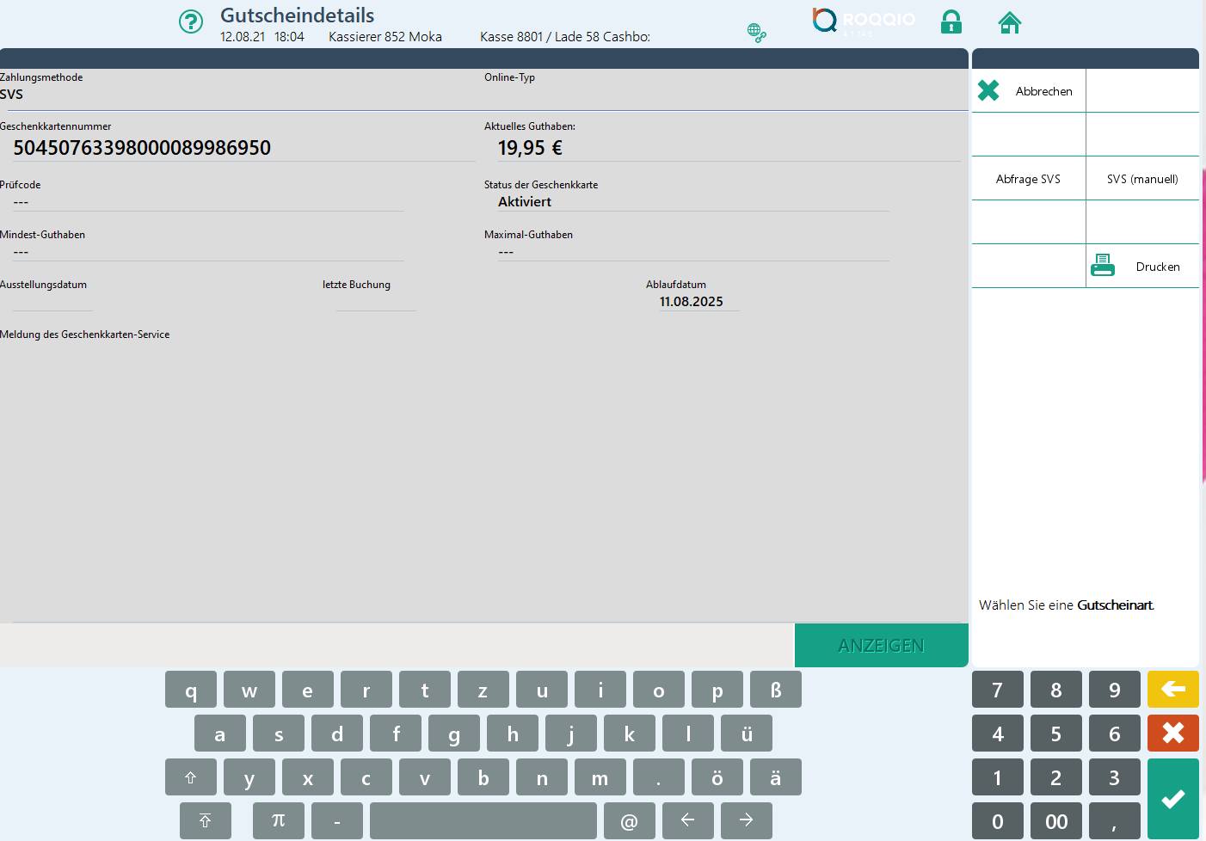Viewport: 1206px width, 841px height.
Task: Open the help question mark icon
Action: (x=190, y=22)
